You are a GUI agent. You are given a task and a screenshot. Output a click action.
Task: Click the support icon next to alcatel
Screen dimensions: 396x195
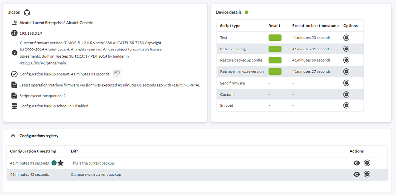click(x=27, y=12)
